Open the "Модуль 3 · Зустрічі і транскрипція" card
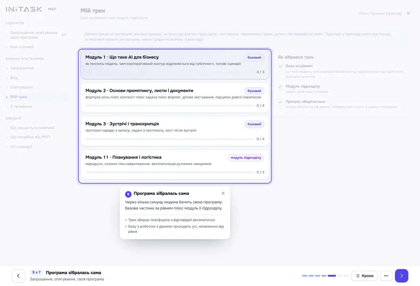The image size is (420, 286). click(x=175, y=131)
